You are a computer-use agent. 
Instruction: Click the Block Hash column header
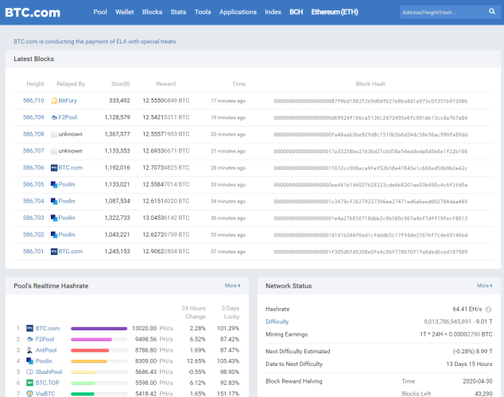[370, 83]
